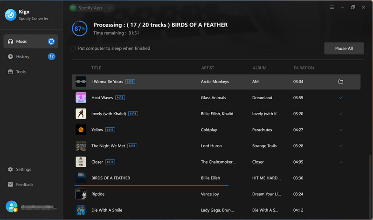Click the checkmark for Heat Waves
Viewport: 373px width, 220px height.
point(341,98)
